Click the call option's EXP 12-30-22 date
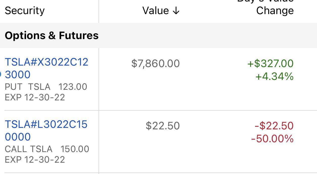 [x=35, y=160]
